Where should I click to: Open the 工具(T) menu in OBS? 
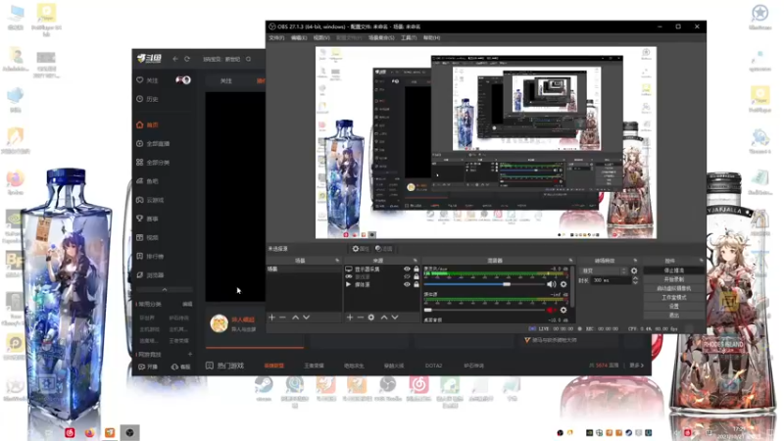[409, 38]
